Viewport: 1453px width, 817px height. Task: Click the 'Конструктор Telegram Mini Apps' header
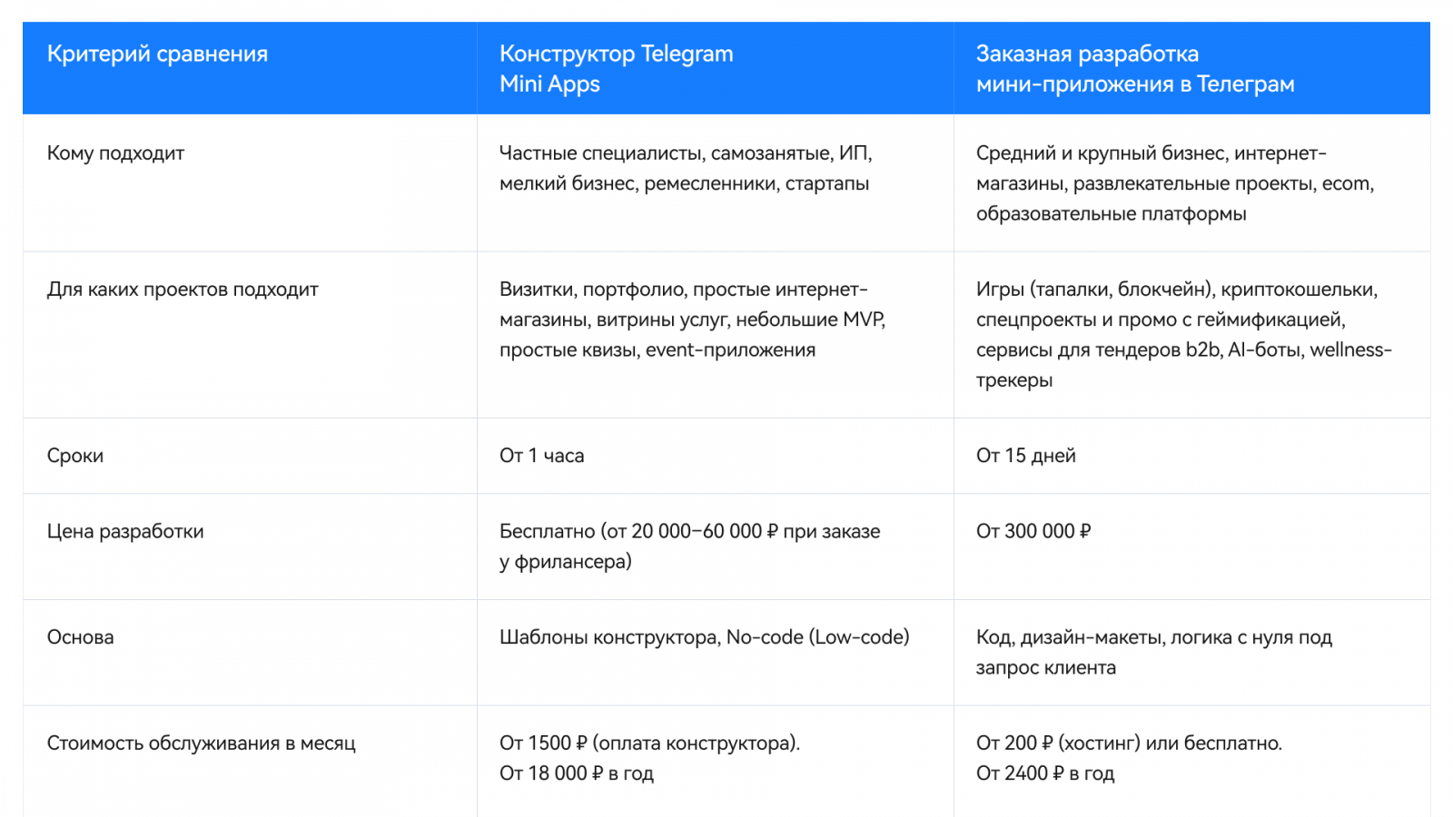[616, 69]
